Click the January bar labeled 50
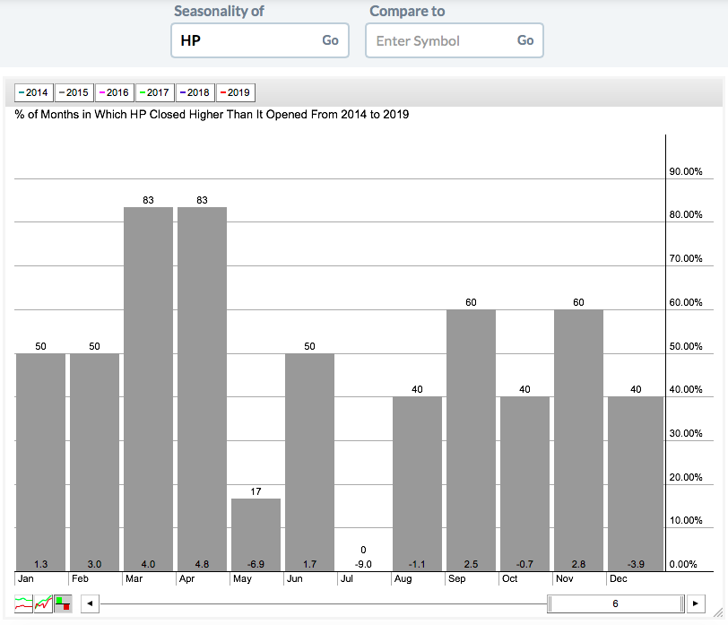Image resolution: width=728 pixels, height=625 pixels. pos(41,462)
